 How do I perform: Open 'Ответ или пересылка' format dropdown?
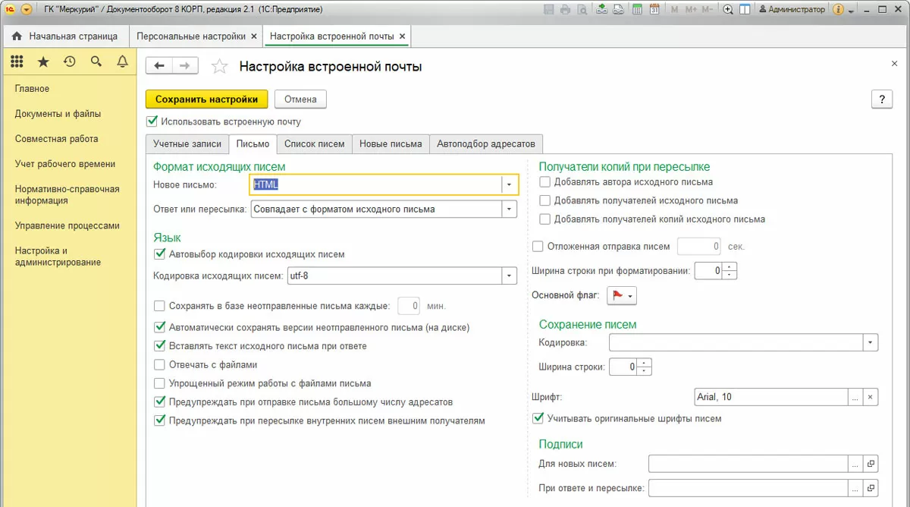[510, 209]
